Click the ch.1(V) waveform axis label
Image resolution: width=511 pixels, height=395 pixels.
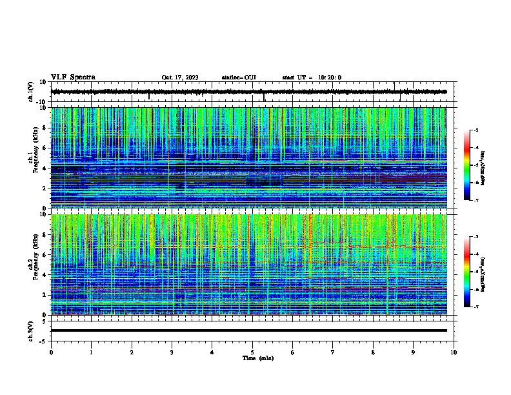pyautogui.click(x=31, y=92)
